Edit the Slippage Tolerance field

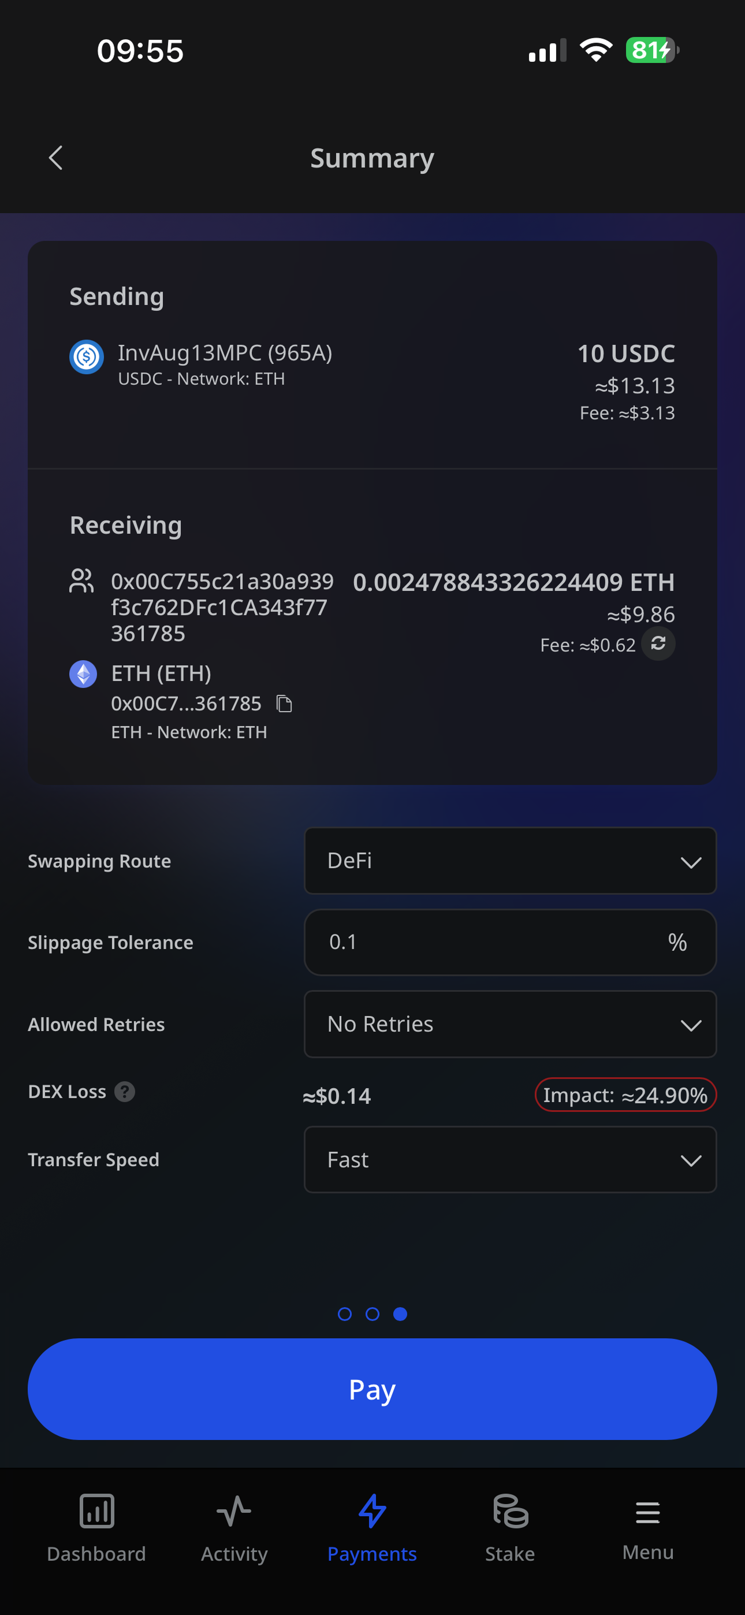coord(489,942)
